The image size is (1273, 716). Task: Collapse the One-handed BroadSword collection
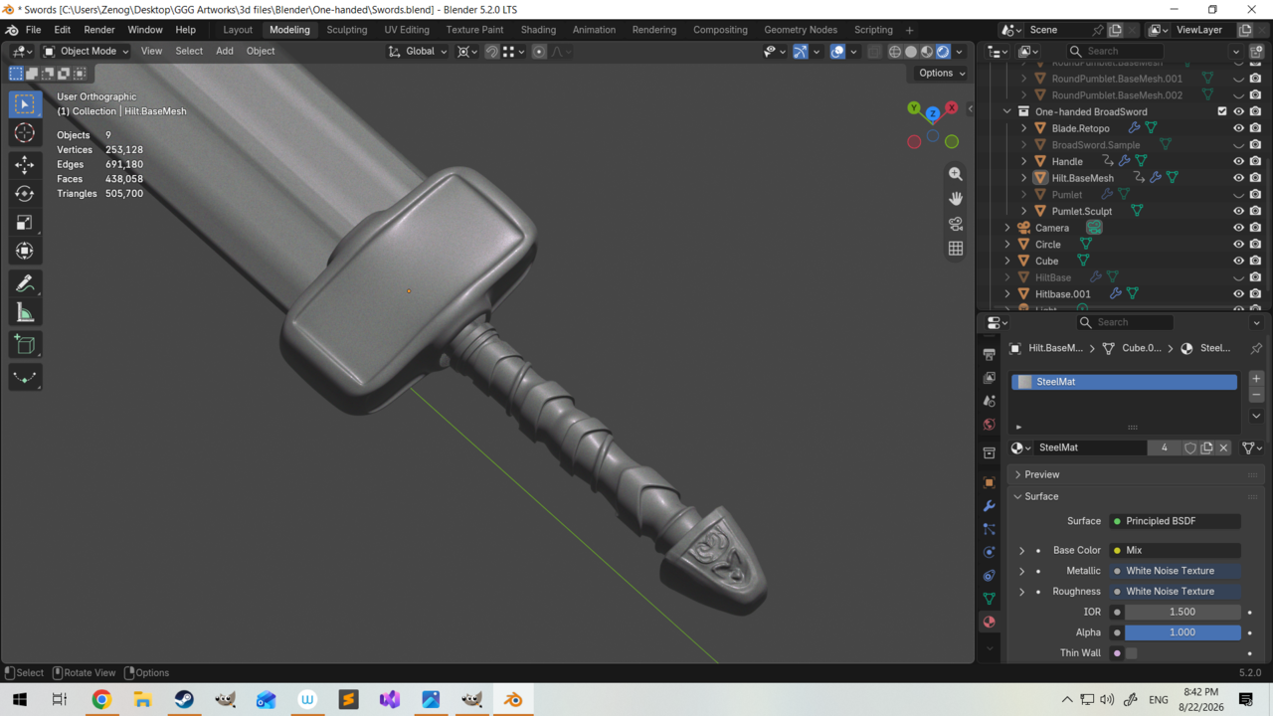tap(1007, 111)
